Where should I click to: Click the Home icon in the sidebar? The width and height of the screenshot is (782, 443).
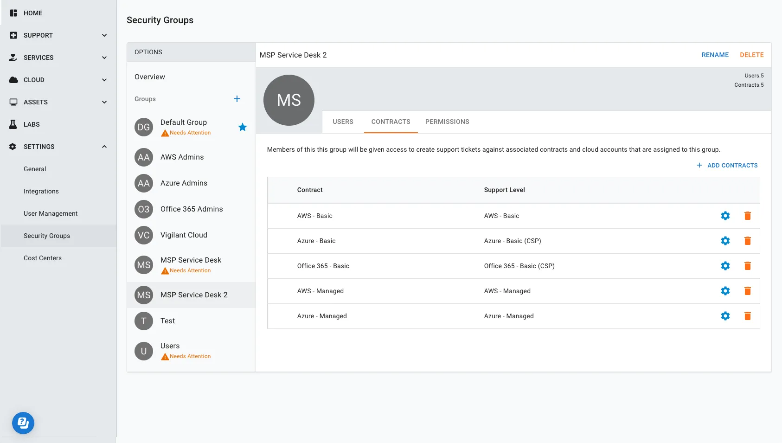point(13,13)
